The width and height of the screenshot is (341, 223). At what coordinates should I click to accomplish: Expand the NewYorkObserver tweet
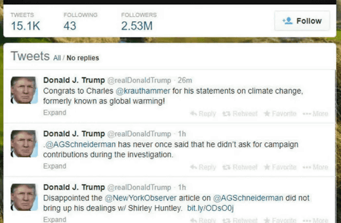[55, 219]
